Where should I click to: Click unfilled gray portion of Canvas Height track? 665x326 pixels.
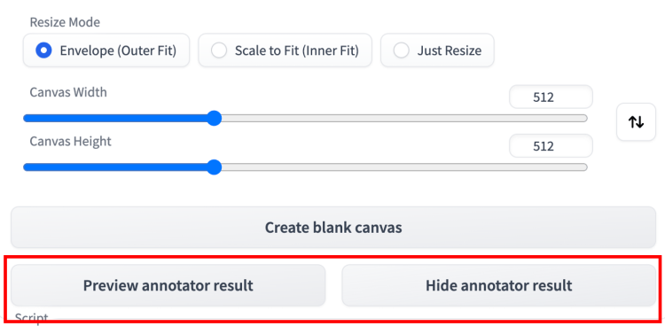coord(403,167)
